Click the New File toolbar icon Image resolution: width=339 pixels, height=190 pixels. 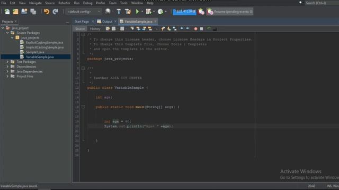pos(7,12)
